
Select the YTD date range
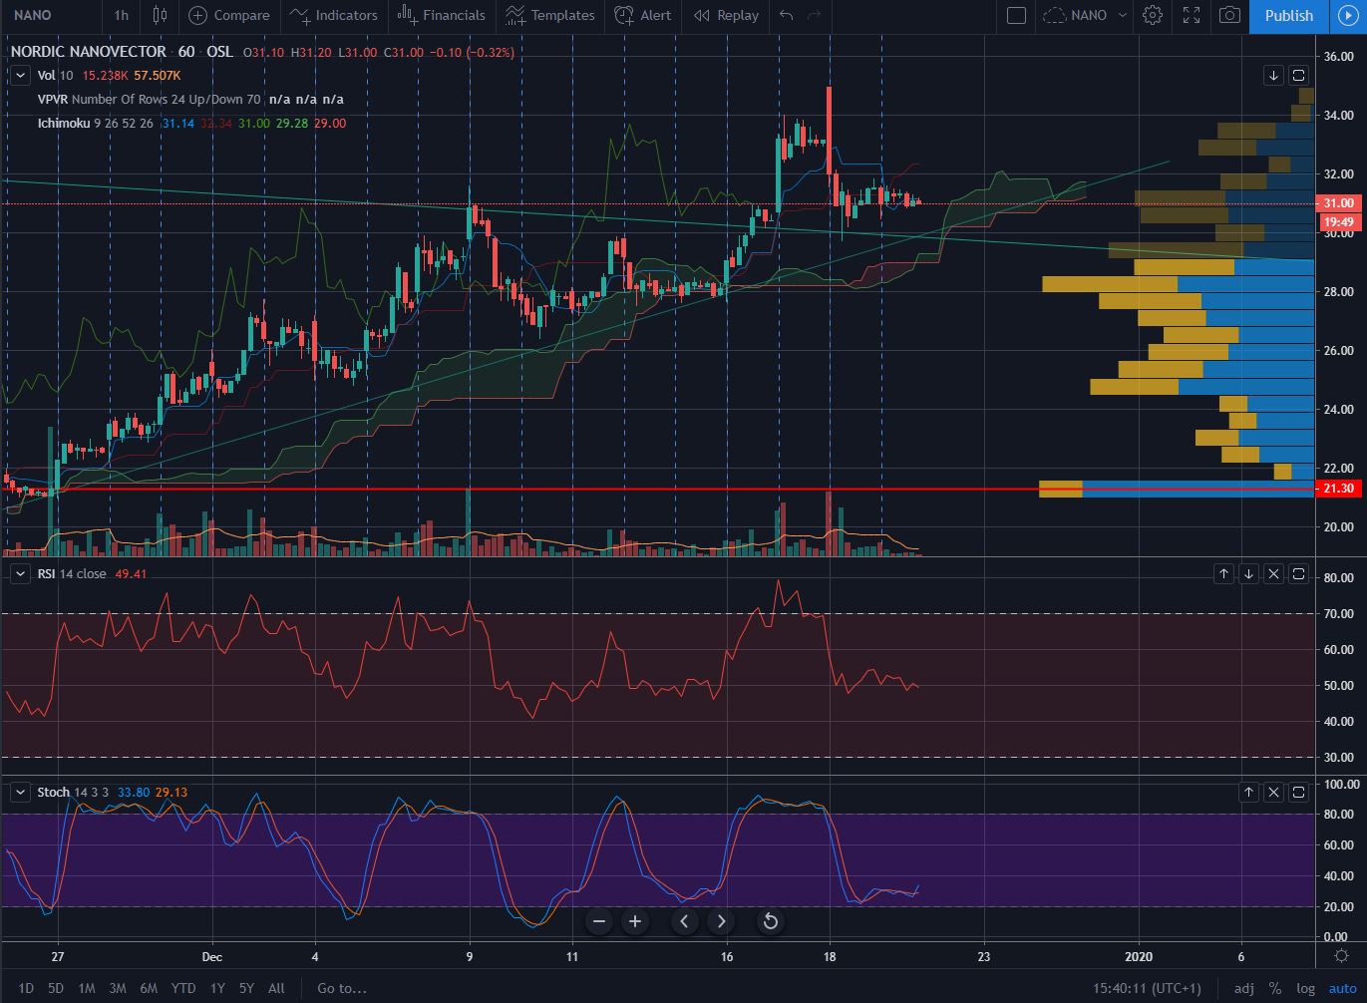[x=183, y=988]
